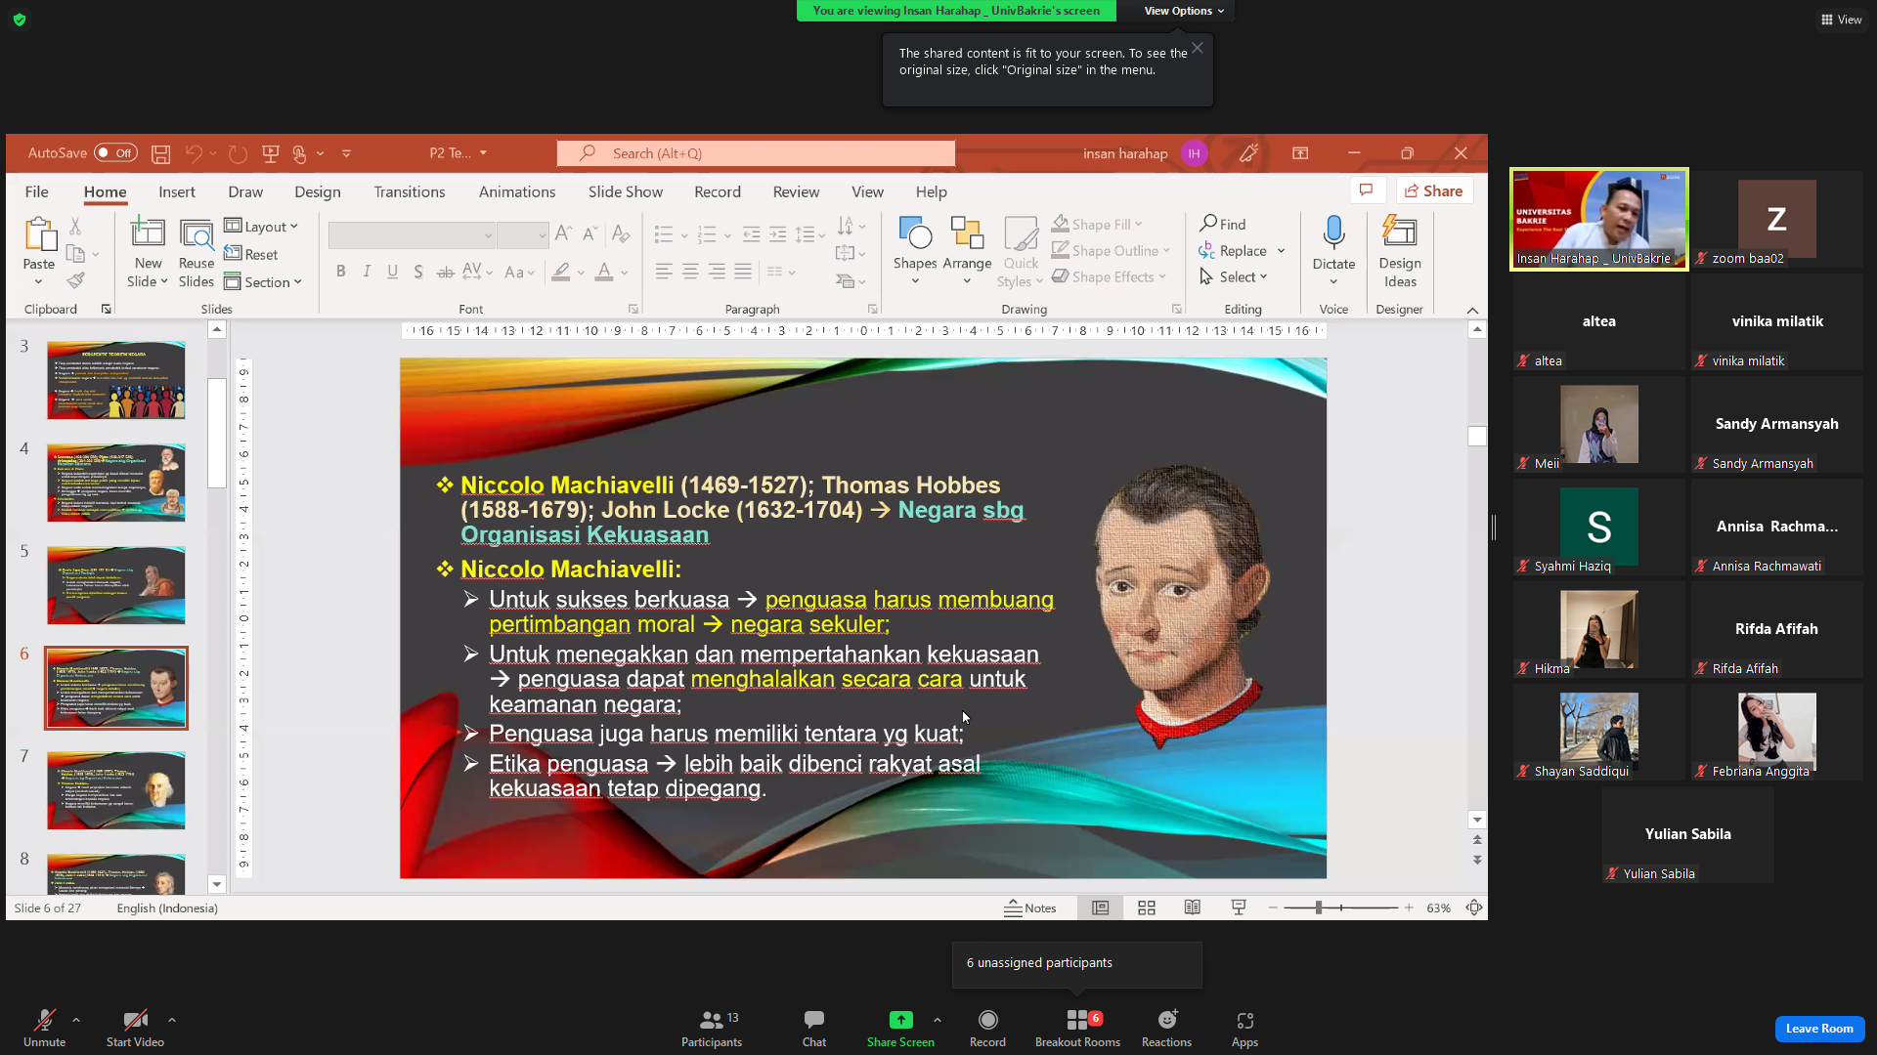Toggle text shadow formatting
This screenshot has width=1877, height=1055.
click(418, 272)
